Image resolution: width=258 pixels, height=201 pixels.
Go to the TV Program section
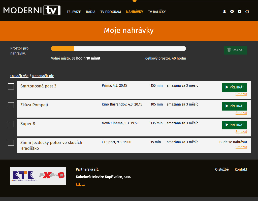coord(111,12)
